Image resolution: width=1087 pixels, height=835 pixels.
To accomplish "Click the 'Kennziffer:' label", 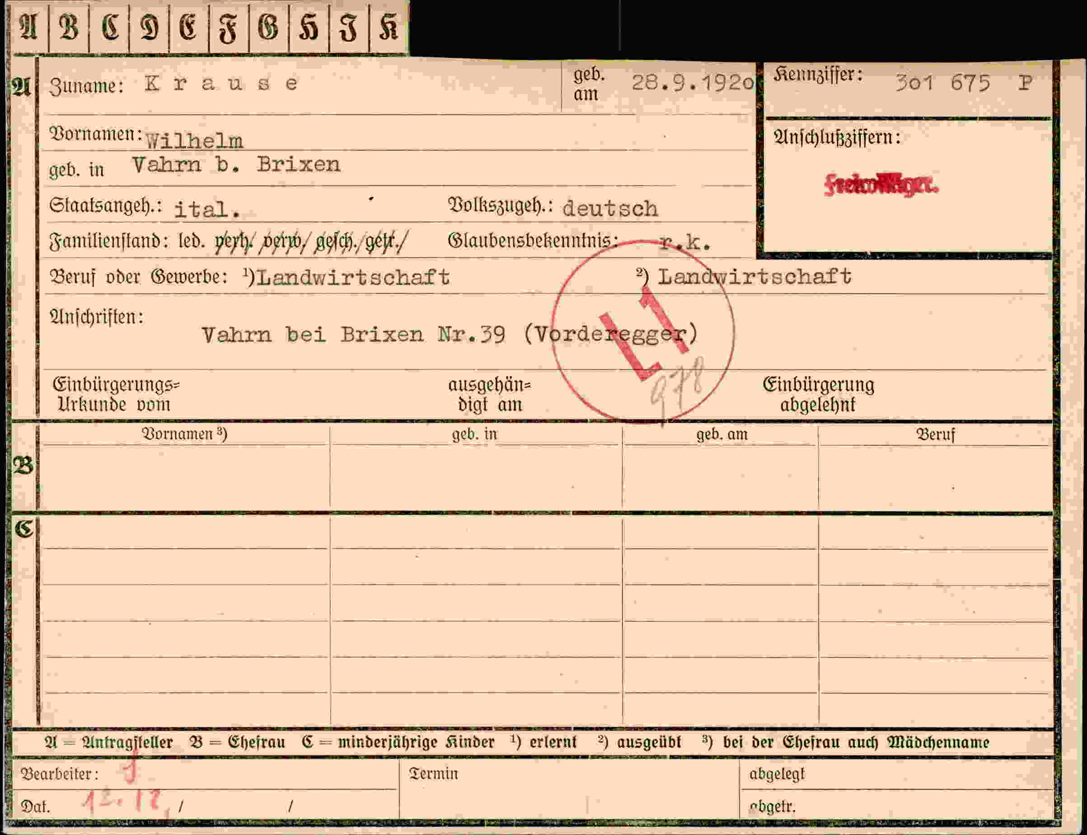I will point(818,75).
